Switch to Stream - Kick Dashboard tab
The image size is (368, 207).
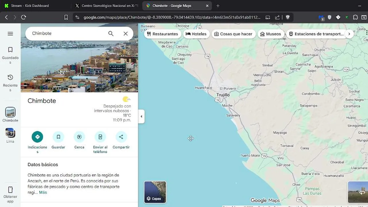pyautogui.click(x=34, y=6)
